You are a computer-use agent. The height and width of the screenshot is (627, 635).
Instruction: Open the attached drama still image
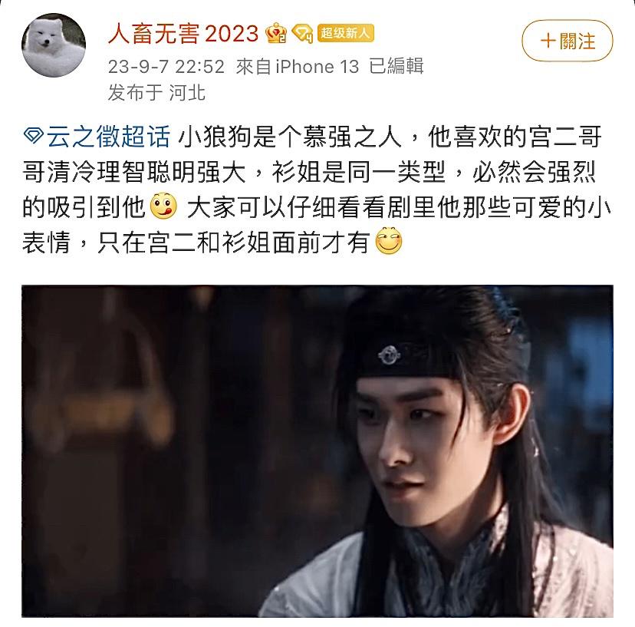pos(317,451)
